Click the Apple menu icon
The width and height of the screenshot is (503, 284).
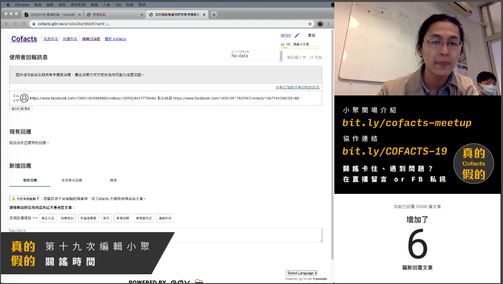pyautogui.click(x=8, y=5)
